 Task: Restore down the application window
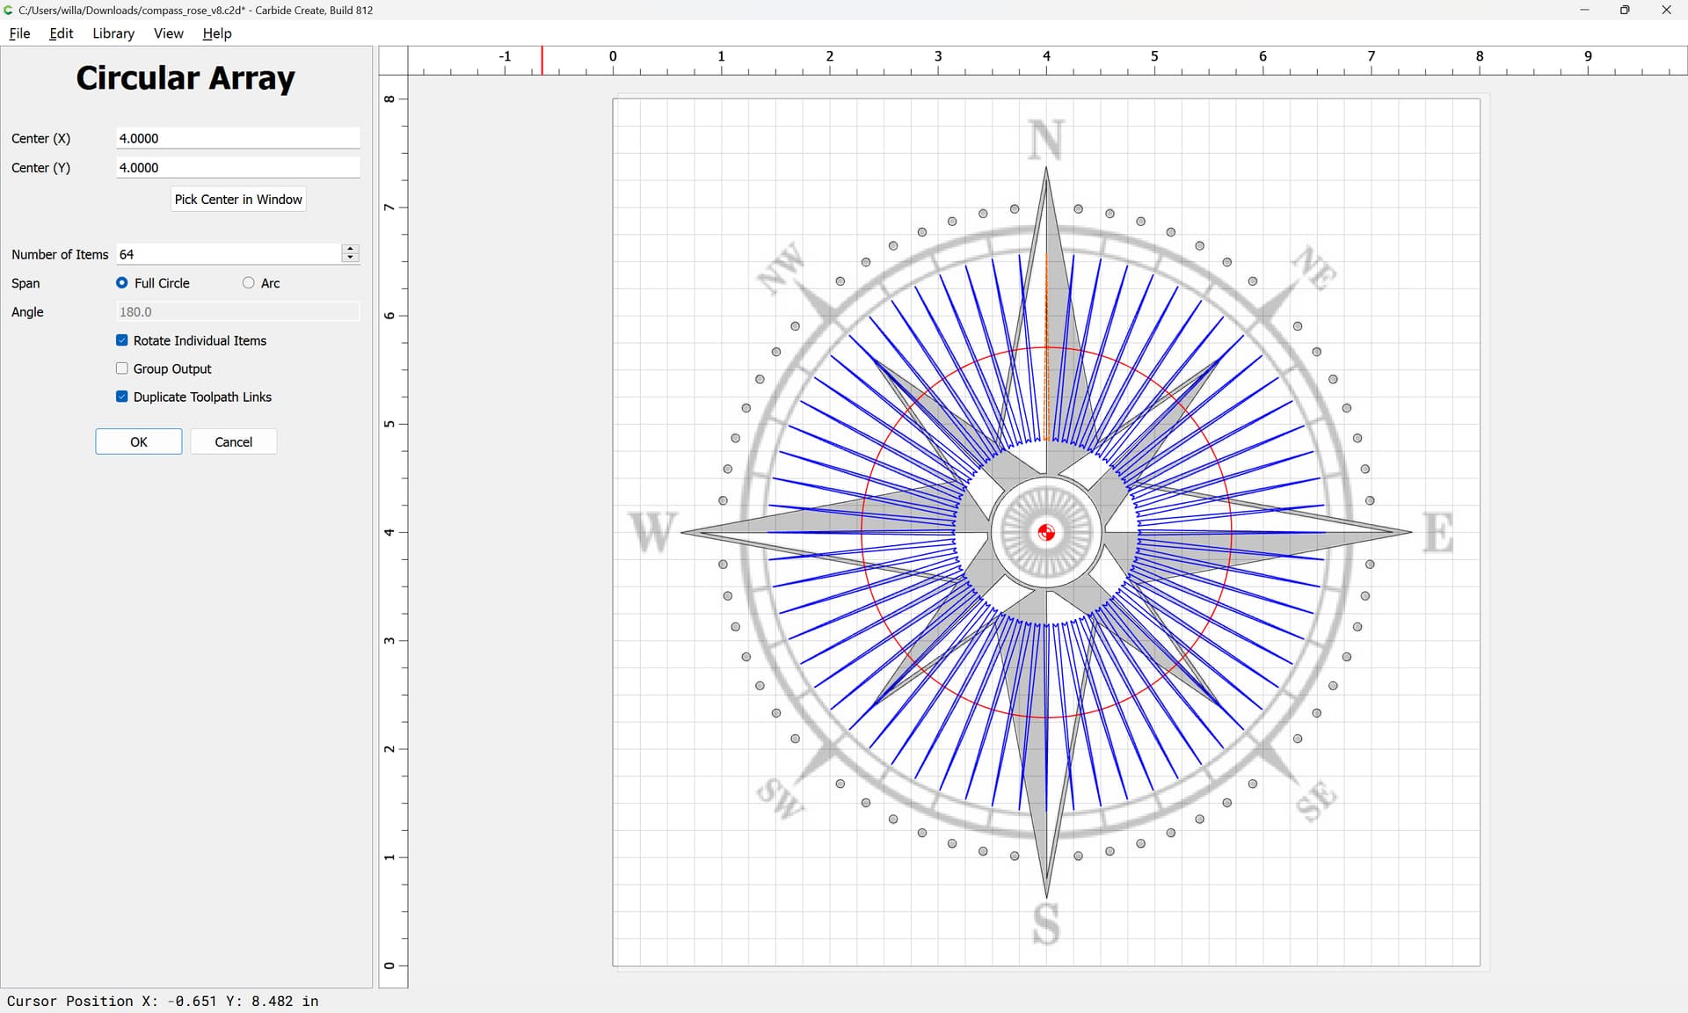point(1625,10)
